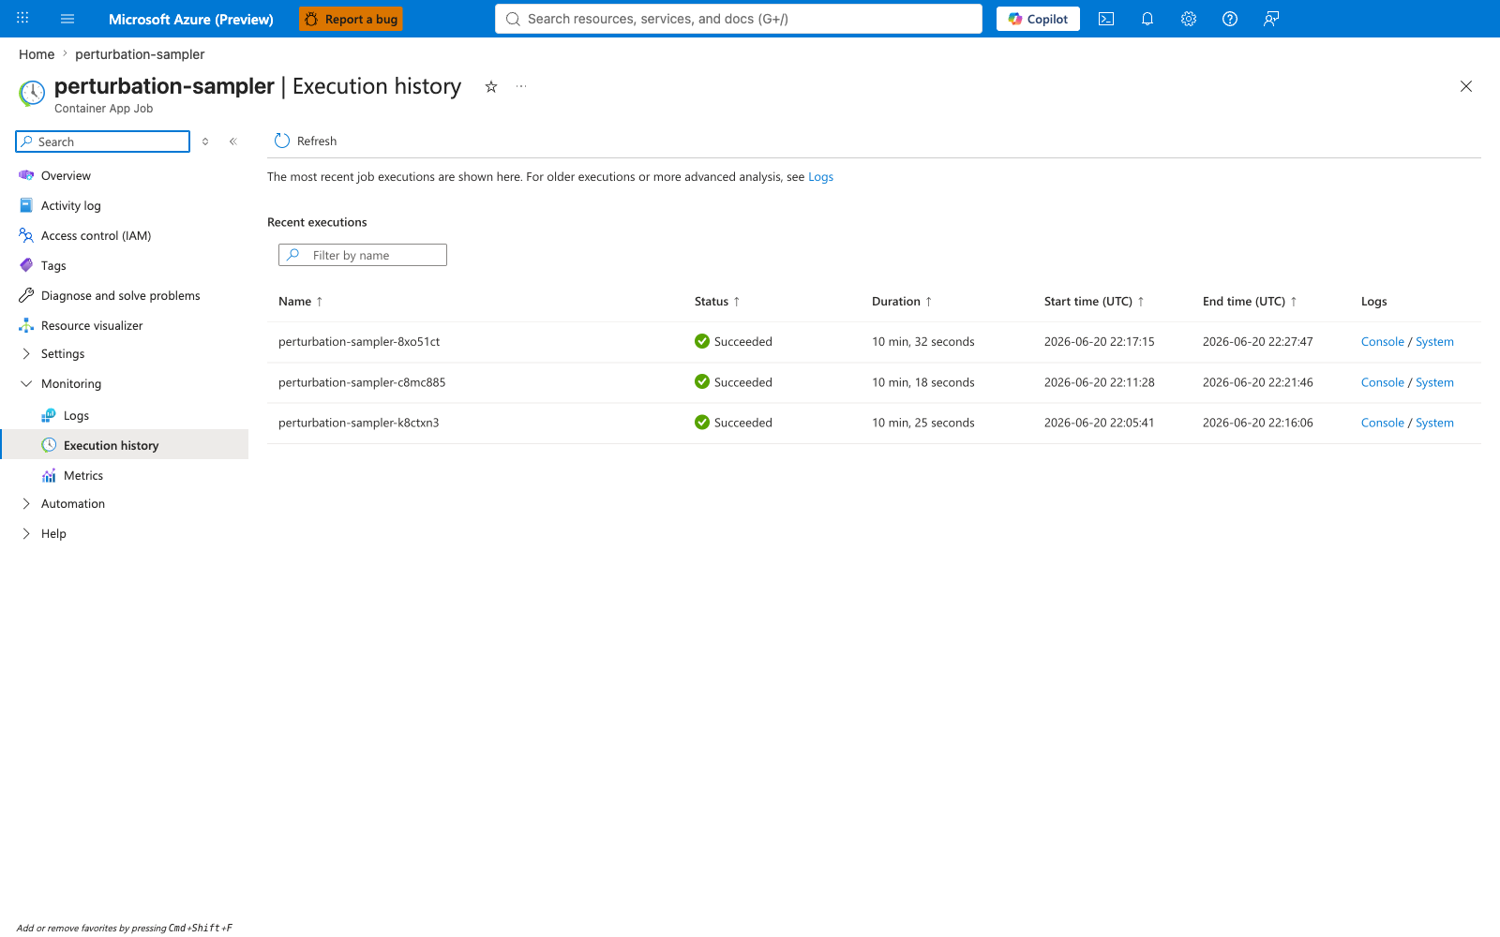Open System logs for perturbation-sampler-k8ctxn3

pyautogui.click(x=1434, y=423)
